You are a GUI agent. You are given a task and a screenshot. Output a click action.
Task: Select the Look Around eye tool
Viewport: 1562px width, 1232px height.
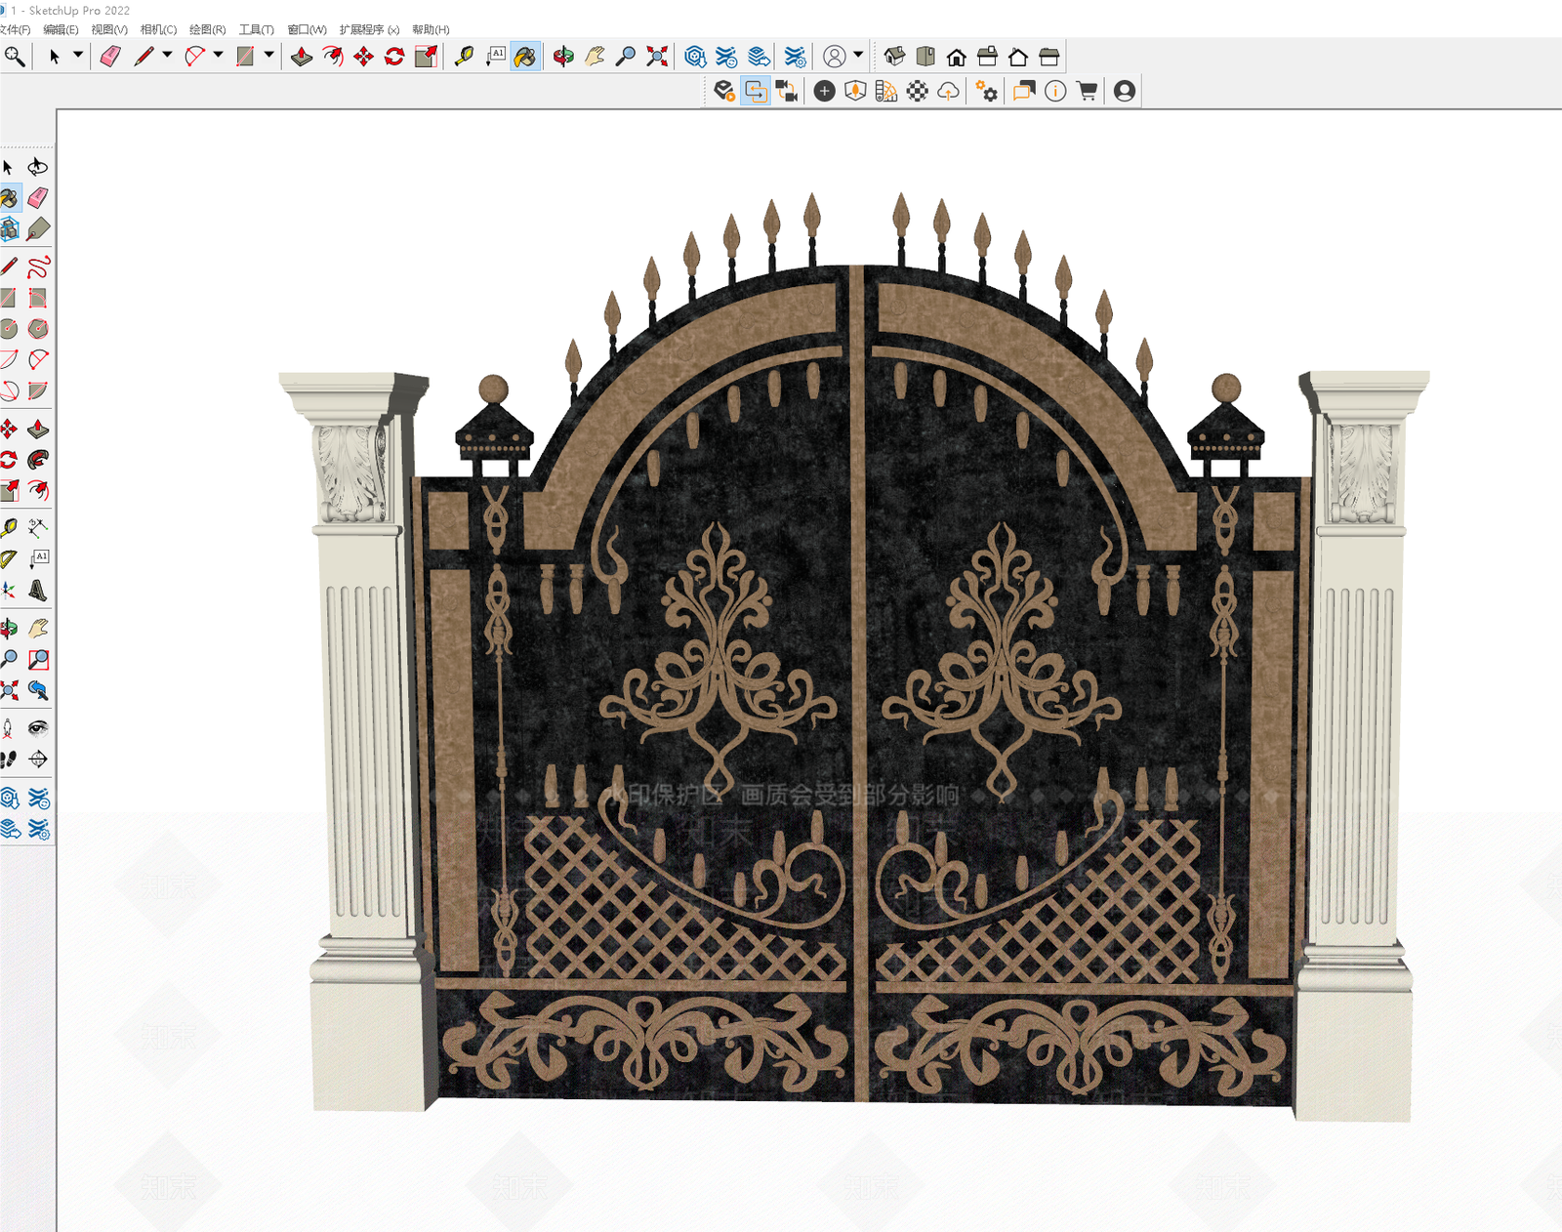click(38, 727)
